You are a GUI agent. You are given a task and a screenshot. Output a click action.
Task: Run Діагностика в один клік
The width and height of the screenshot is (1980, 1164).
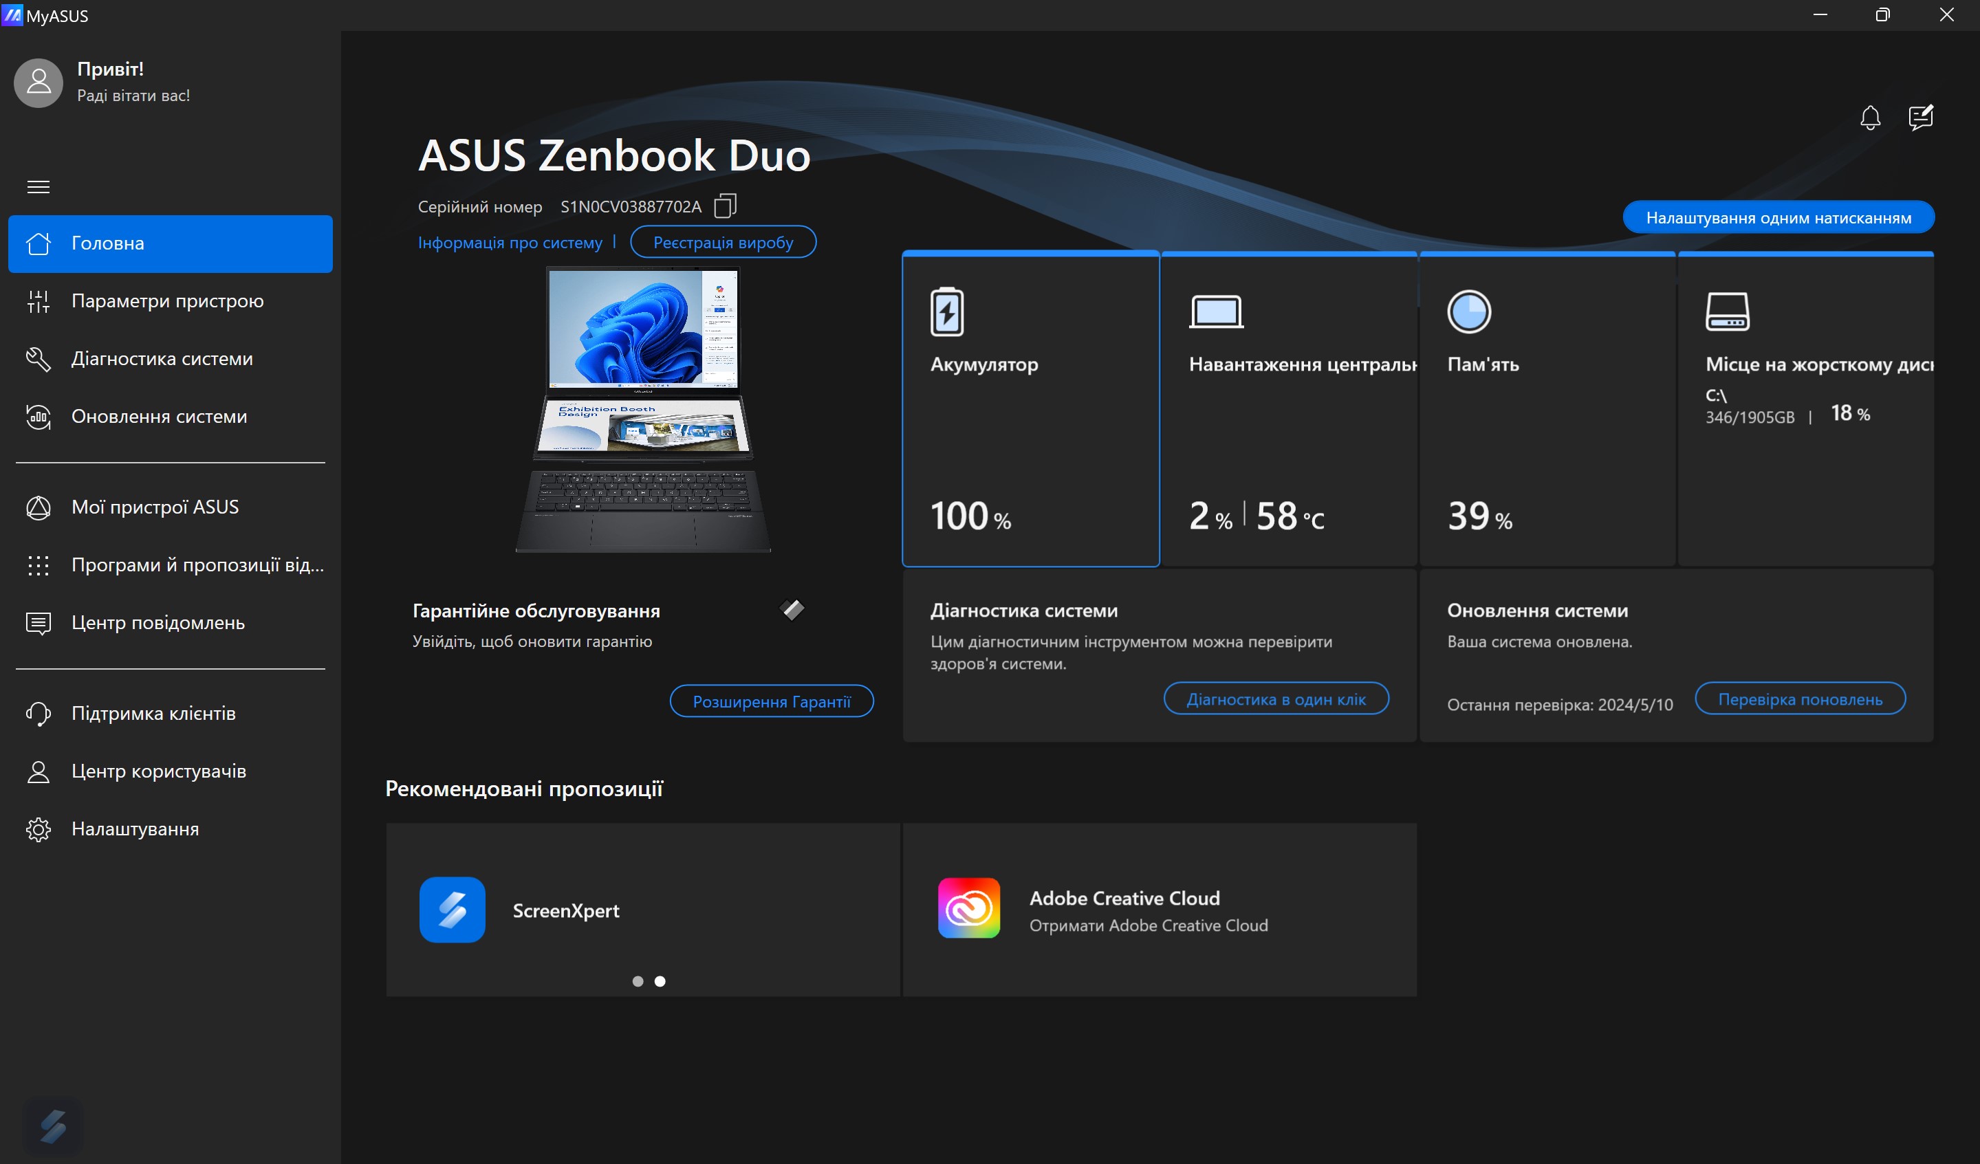pos(1276,699)
